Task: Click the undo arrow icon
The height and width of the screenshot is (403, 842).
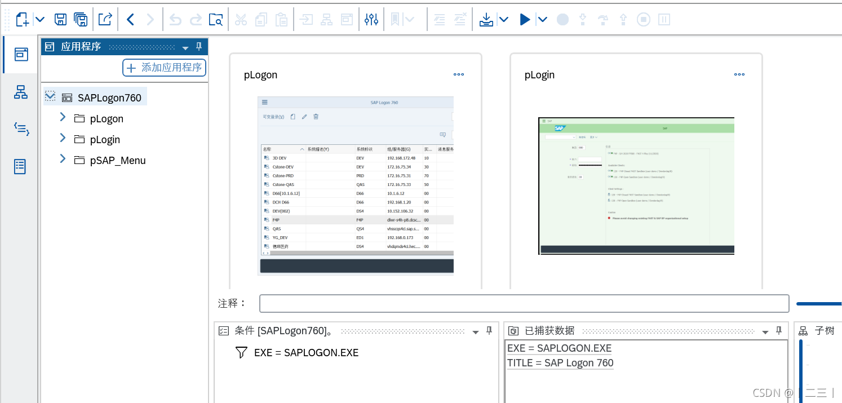Action: click(x=175, y=20)
